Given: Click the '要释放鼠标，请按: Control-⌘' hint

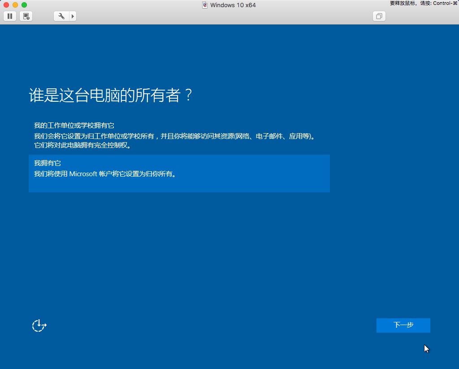Looking at the screenshot, I should [x=424, y=3].
